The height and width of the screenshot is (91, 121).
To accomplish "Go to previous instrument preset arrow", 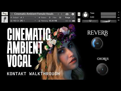I will 58,14.
